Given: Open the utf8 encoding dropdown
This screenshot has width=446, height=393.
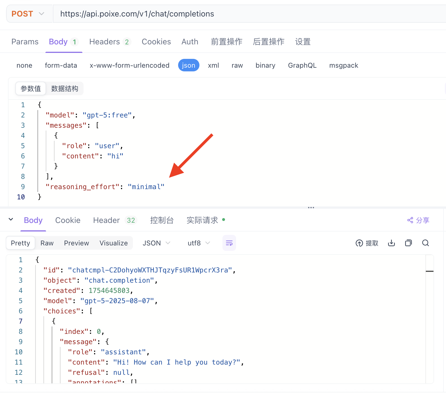Looking at the screenshot, I should tap(199, 243).
